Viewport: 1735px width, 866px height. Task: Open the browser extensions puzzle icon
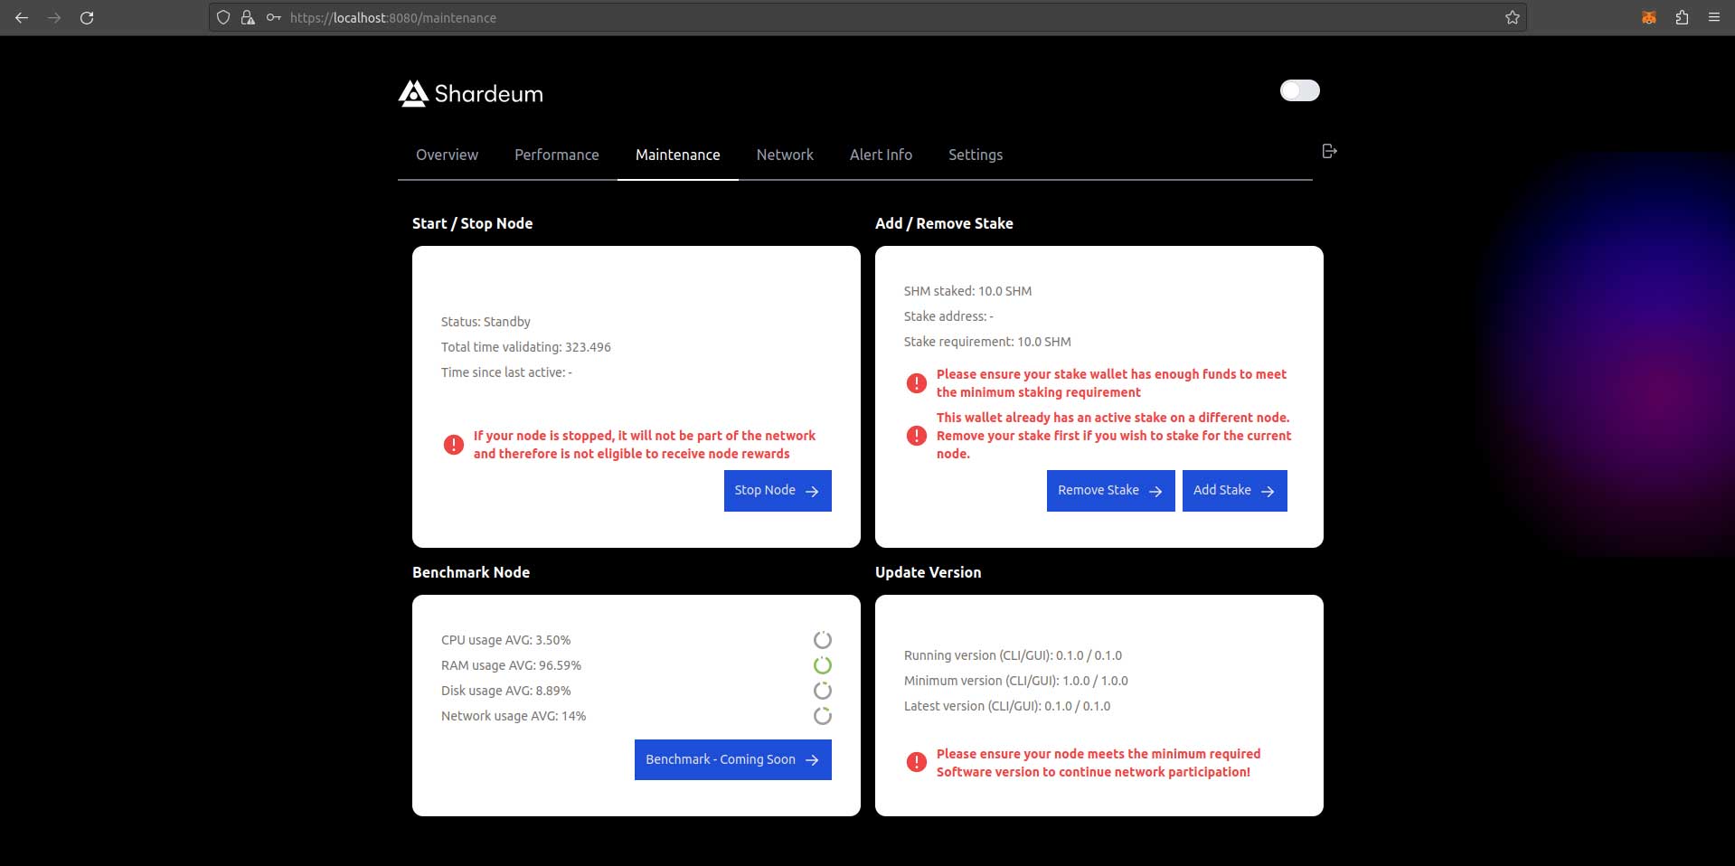click(x=1682, y=17)
